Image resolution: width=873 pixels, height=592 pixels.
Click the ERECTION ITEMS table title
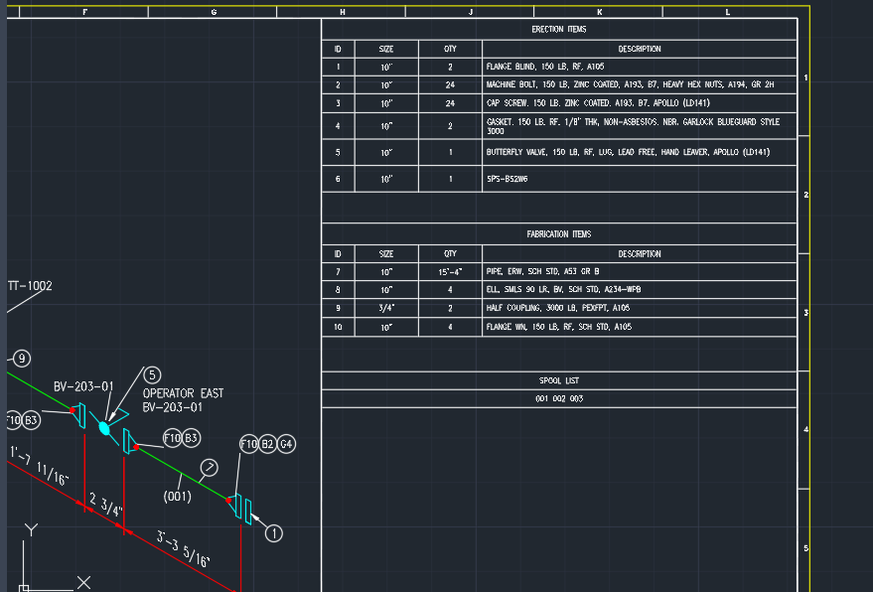pyautogui.click(x=558, y=29)
